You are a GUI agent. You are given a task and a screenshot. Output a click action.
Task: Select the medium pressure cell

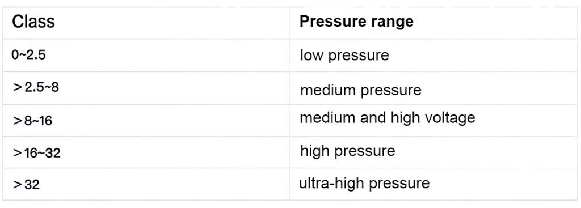click(x=433, y=88)
